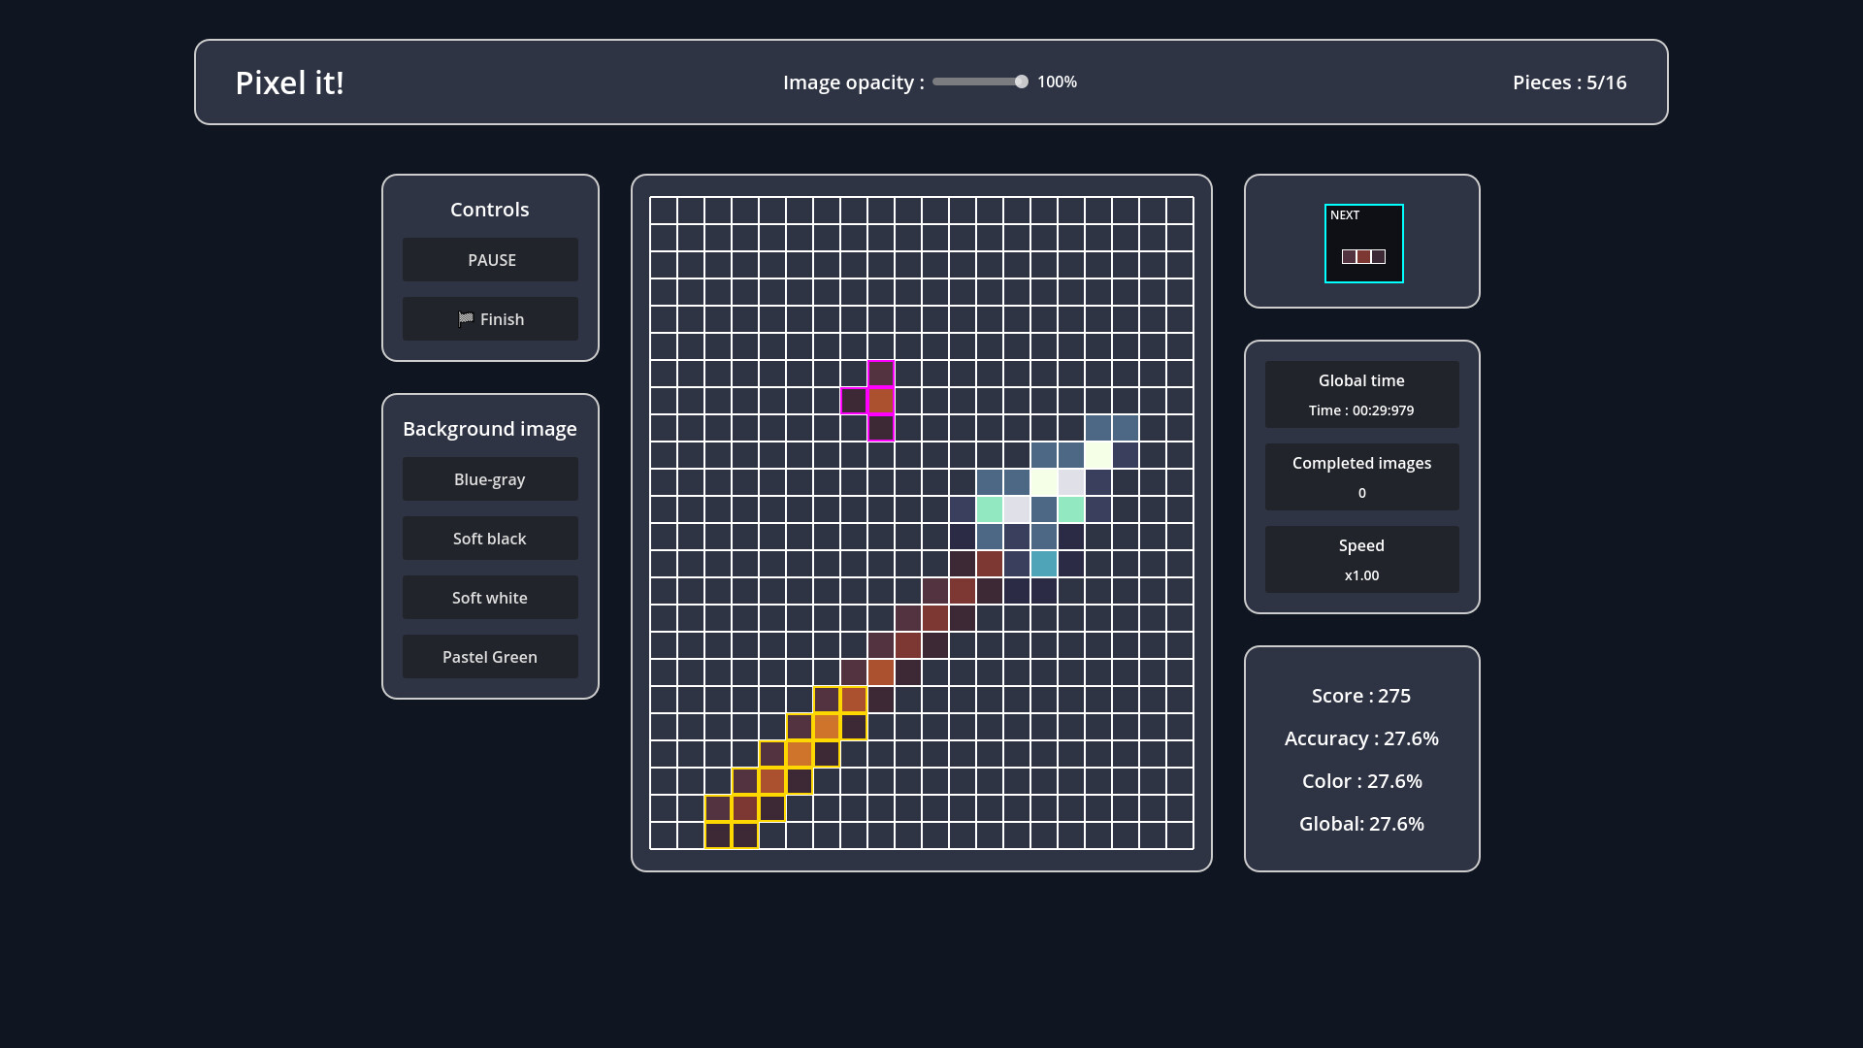The height and width of the screenshot is (1048, 1863).
Task: Click the Speed x1.00 indicator
Action: point(1361,559)
